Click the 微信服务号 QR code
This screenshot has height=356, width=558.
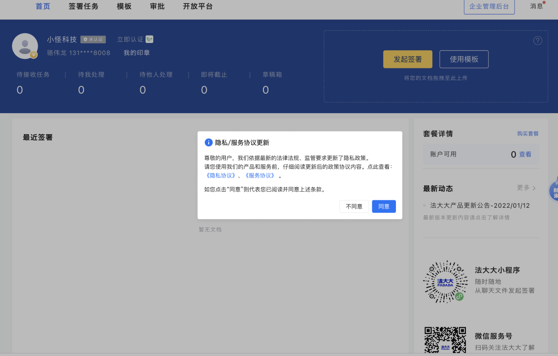[445, 341]
